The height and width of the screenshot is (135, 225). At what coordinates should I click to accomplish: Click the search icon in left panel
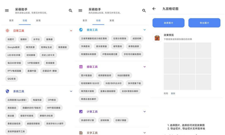[x=70, y=11]
